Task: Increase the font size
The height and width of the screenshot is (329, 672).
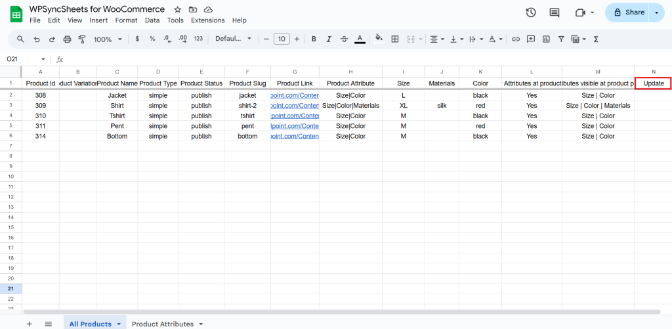Action: 297,39
